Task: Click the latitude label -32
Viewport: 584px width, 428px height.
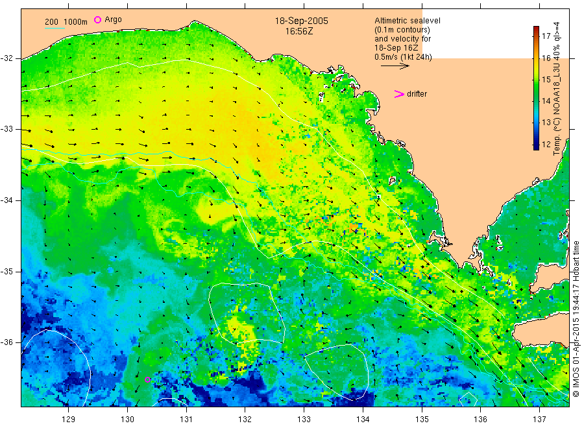Action: pyautogui.click(x=6, y=58)
